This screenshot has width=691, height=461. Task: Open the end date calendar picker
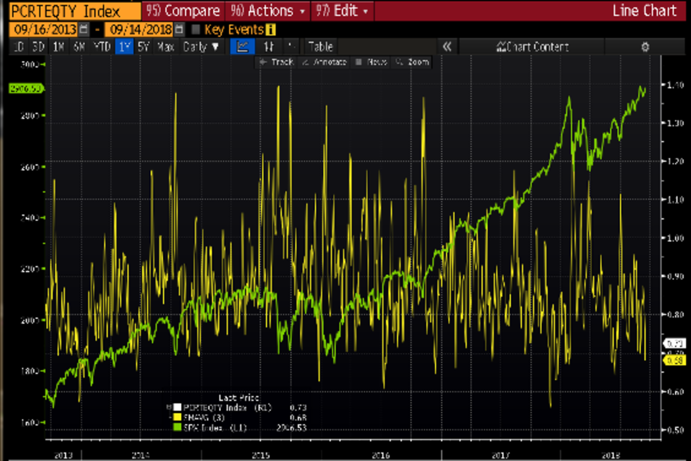[x=179, y=29]
